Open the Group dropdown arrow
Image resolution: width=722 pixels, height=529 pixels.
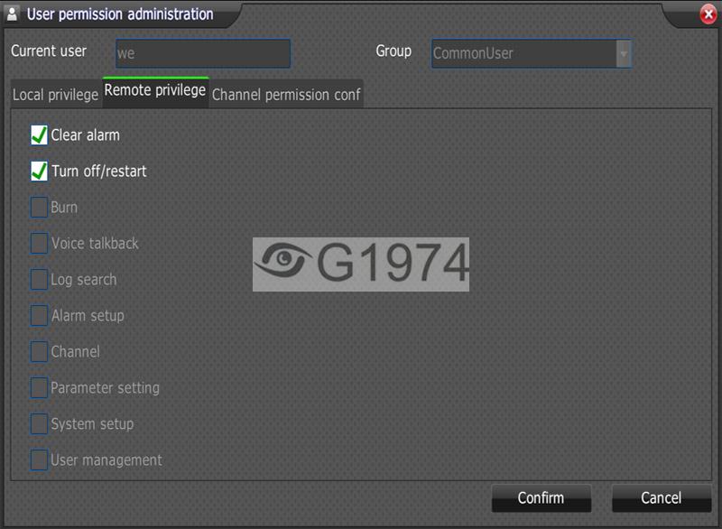tap(624, 54)
